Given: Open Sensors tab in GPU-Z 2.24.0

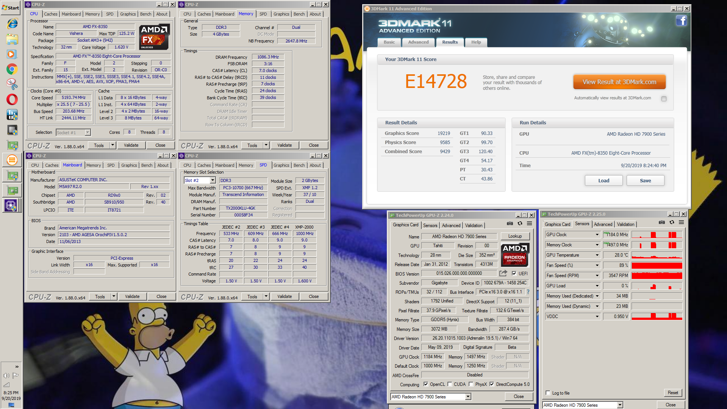Looking at the screenshot, I should (430, 225).
